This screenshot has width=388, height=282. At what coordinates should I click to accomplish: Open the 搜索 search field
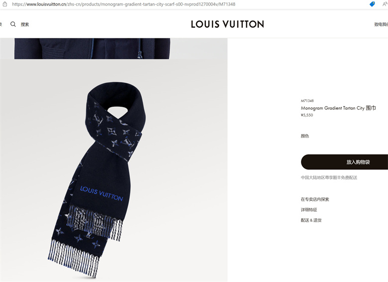[x=25, y=24]
